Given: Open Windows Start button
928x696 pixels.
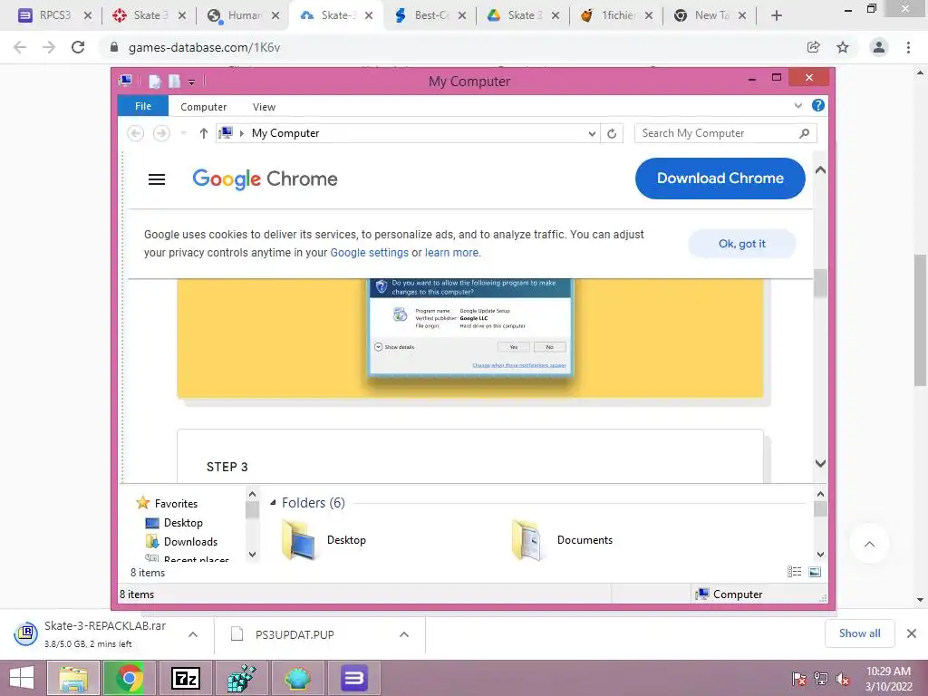Looking at the screenshot, I should click(22, 678).
